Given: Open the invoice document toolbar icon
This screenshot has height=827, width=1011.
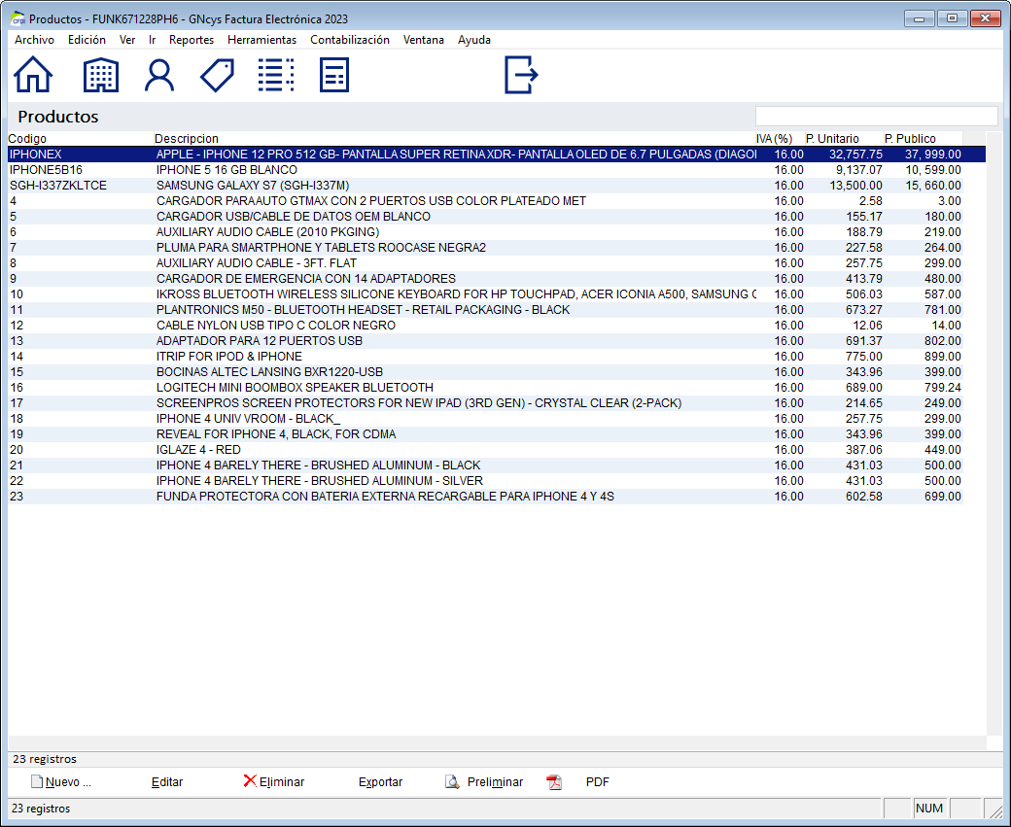Looking at the screenshot, I should (x=334, y=75).
